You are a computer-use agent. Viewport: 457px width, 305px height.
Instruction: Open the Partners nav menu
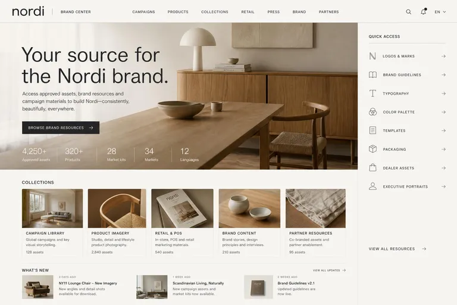(x=328, y=12)
